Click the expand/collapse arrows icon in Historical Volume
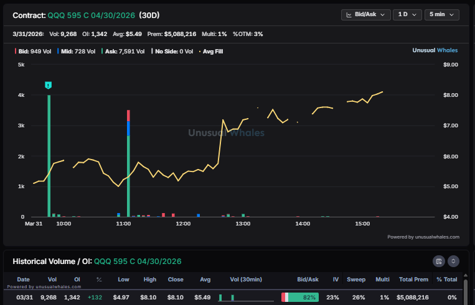This screenshot has height=305, width=475. coord(453,261)
